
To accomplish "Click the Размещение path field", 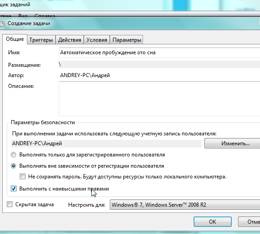I will point(159,65).
